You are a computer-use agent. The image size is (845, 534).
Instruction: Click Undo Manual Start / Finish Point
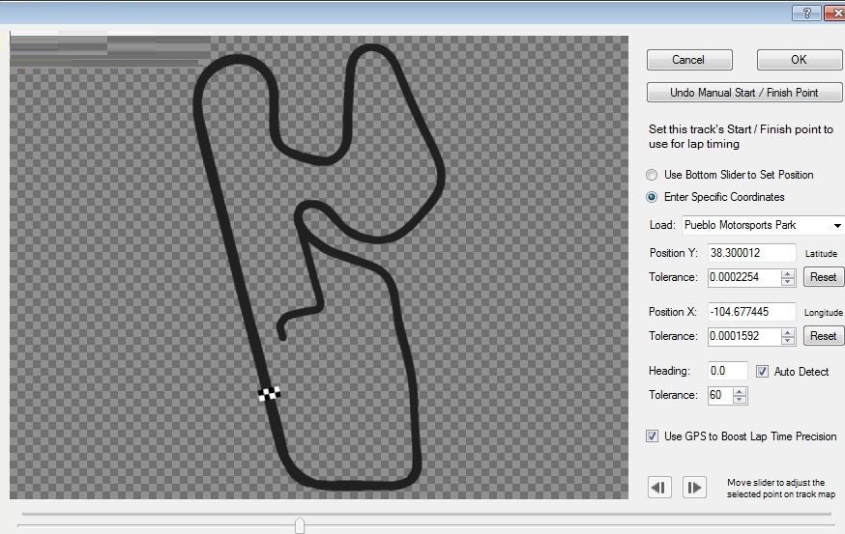tap(744, 93)
